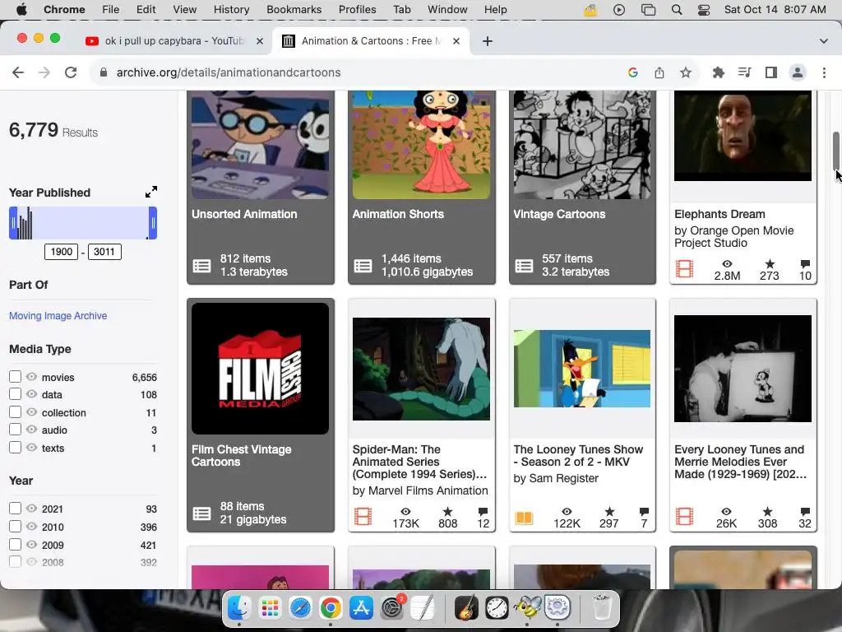Screen dimensions: 842x632
Task: Open the Profiles menu
Action: coord(357,10)
